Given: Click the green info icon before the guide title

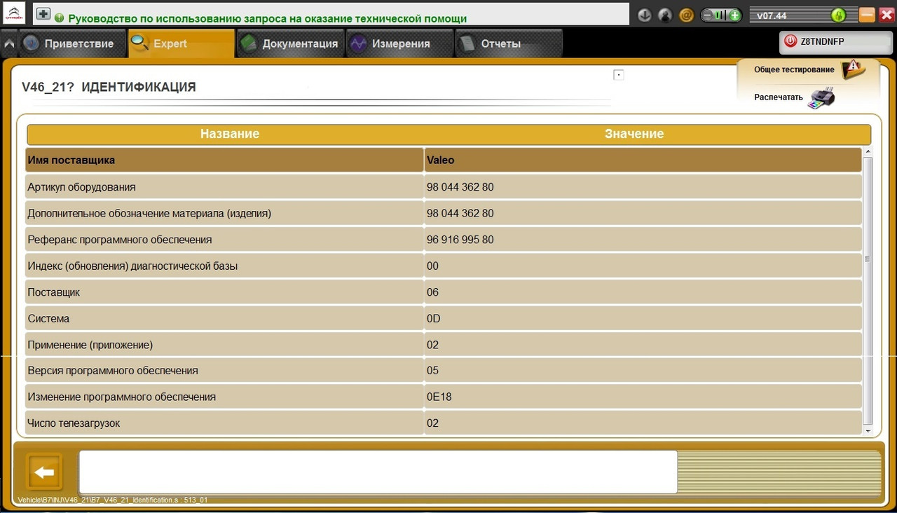Looking at the screenshot, I should coord(59,18).
